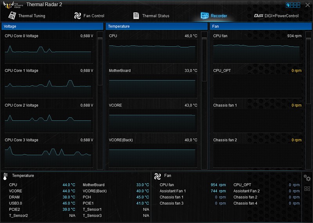
Task: Click the grid layout icon below the gear
Action: coord(307,189)
